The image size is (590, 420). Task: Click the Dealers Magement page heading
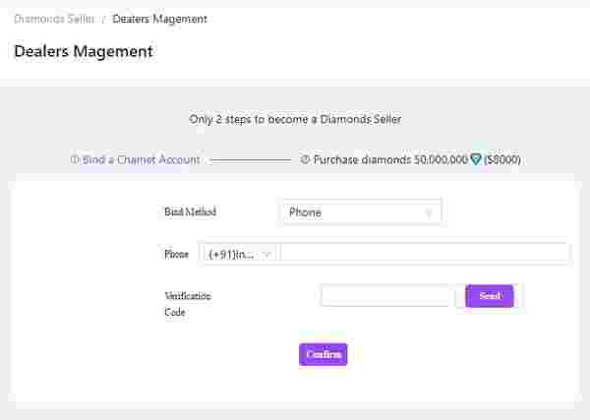coord(84,51)
